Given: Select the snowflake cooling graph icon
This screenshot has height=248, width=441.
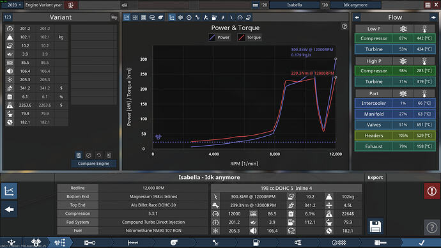Looking at the screenshot, I should click(x=180, y=17).
